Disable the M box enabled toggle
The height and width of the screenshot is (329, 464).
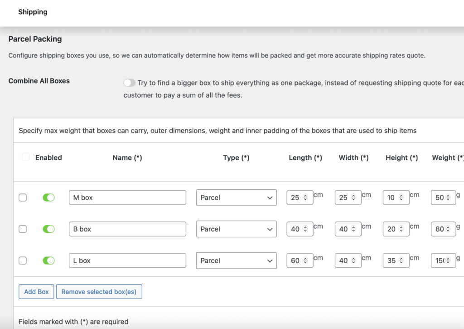pyautogui.click(x=48, y=197)
